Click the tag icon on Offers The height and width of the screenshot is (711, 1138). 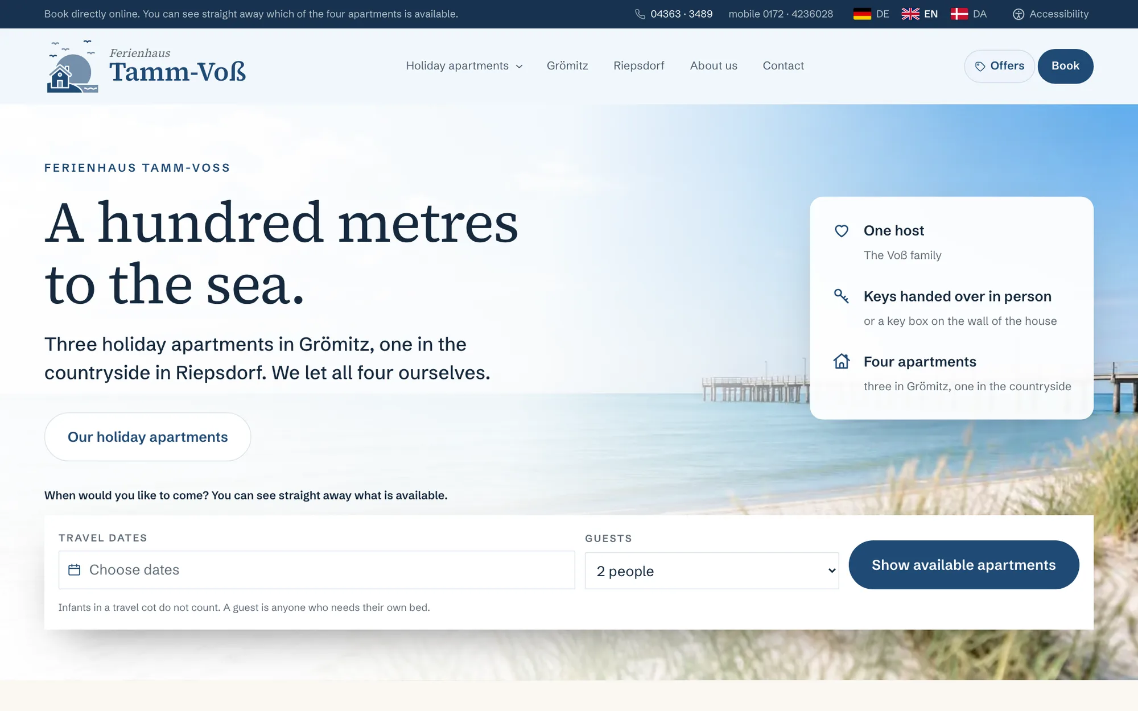point(980,67)
